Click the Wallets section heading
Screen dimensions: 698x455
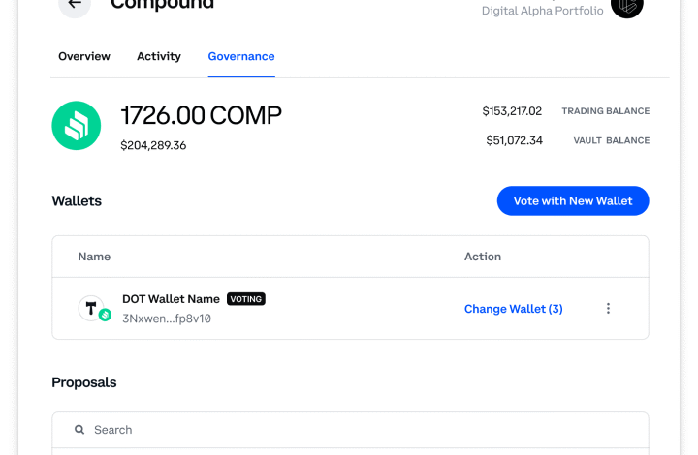77,200
